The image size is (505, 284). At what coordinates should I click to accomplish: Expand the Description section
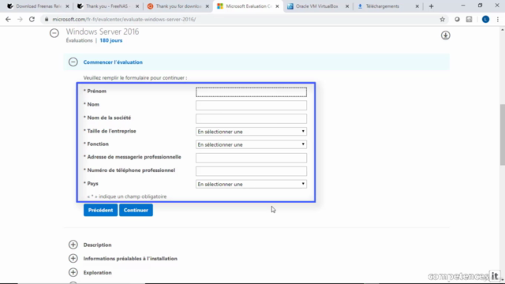coord(73,245)
